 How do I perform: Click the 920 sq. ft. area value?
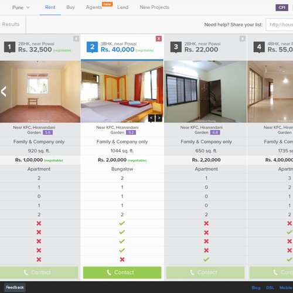click(39, 151)
